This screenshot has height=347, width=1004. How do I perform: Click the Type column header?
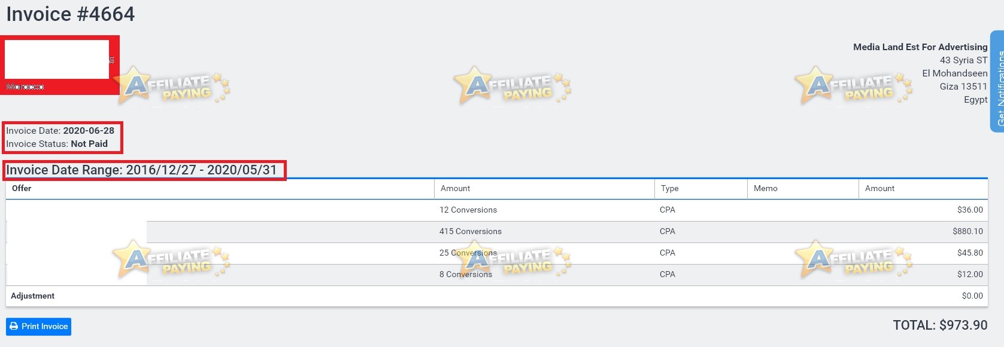tap(670, 188)
